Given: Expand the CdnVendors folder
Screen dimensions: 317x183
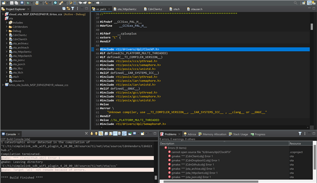Looking at the screenshot, I should coord(6,27).
